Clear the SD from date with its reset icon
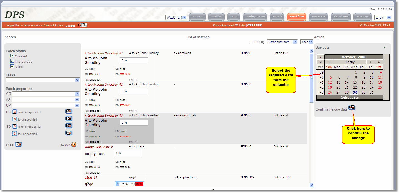Image resolution: width=399 pixels, height=193 pixels. click(69, 126)
